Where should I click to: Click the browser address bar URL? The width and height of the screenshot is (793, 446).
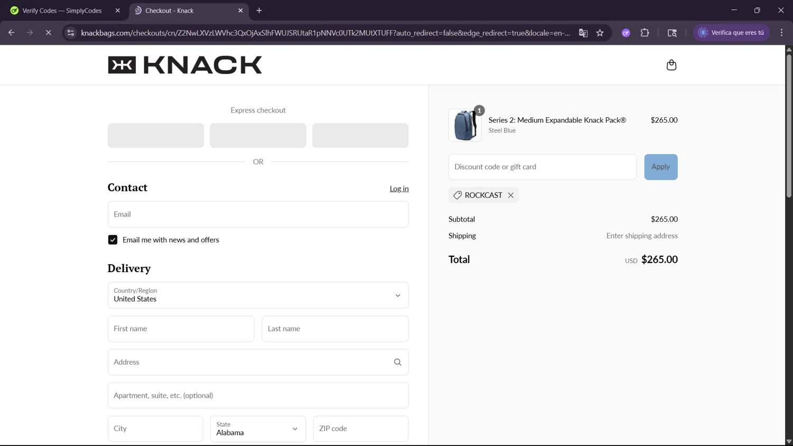(x=325, y=33)
